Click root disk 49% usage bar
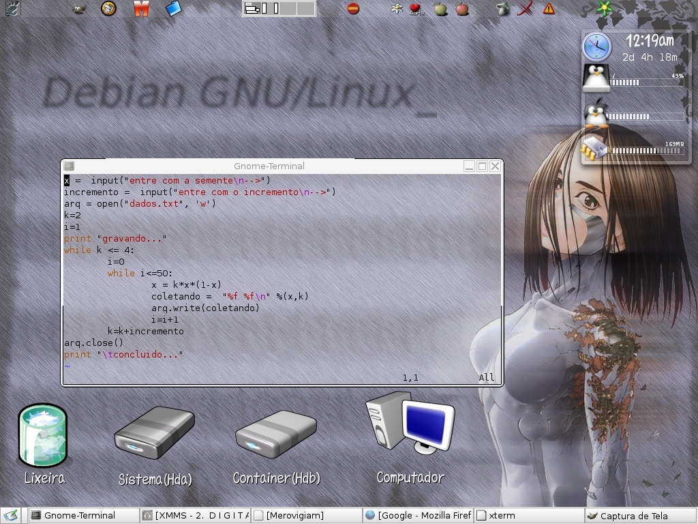The width and height of the screenshot is (698, 524). click(x=648, y=83)
